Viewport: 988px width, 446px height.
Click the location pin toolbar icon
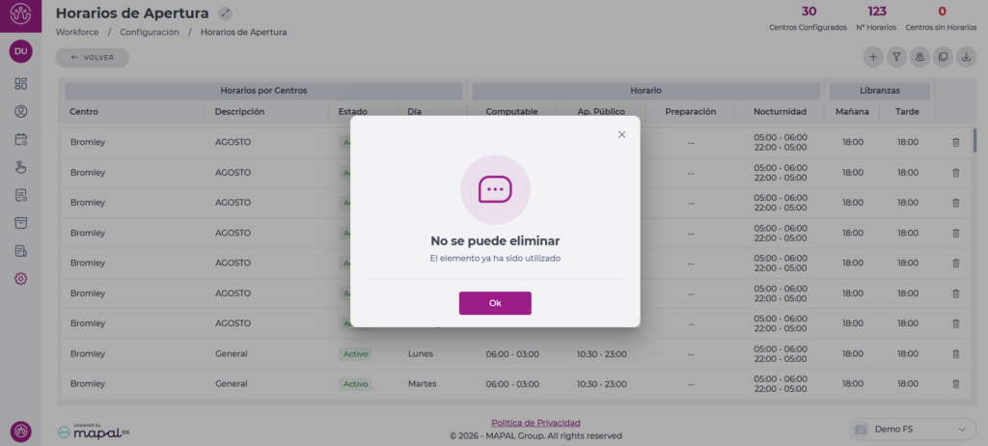point(919,58)
